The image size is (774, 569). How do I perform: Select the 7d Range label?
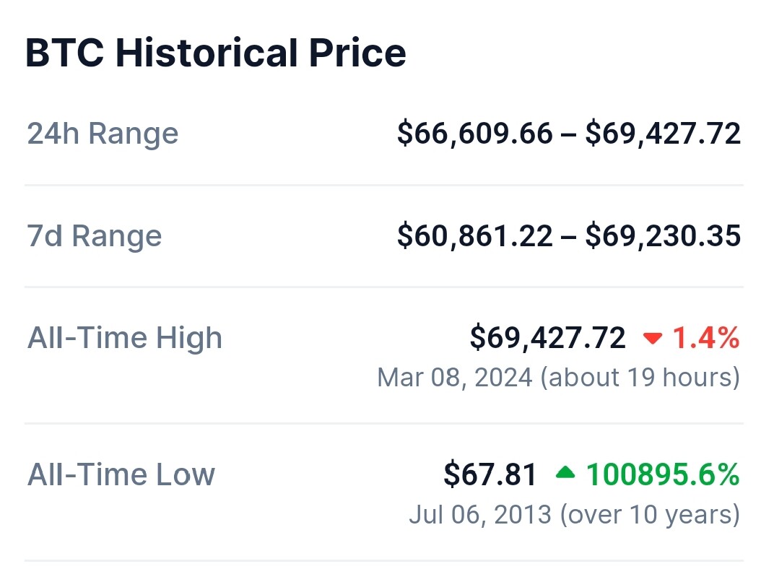point(95,236)
